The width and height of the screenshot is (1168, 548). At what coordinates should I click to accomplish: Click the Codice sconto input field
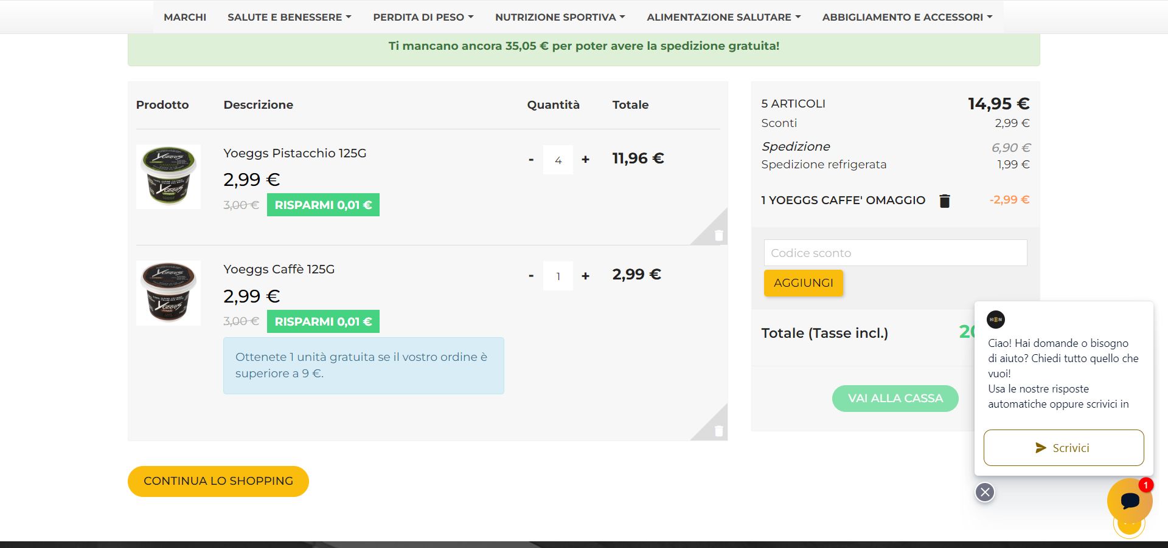click(x=895, y=253)
